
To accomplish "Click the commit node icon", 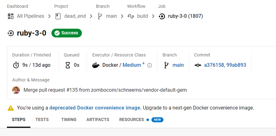I will coord(198,65).
